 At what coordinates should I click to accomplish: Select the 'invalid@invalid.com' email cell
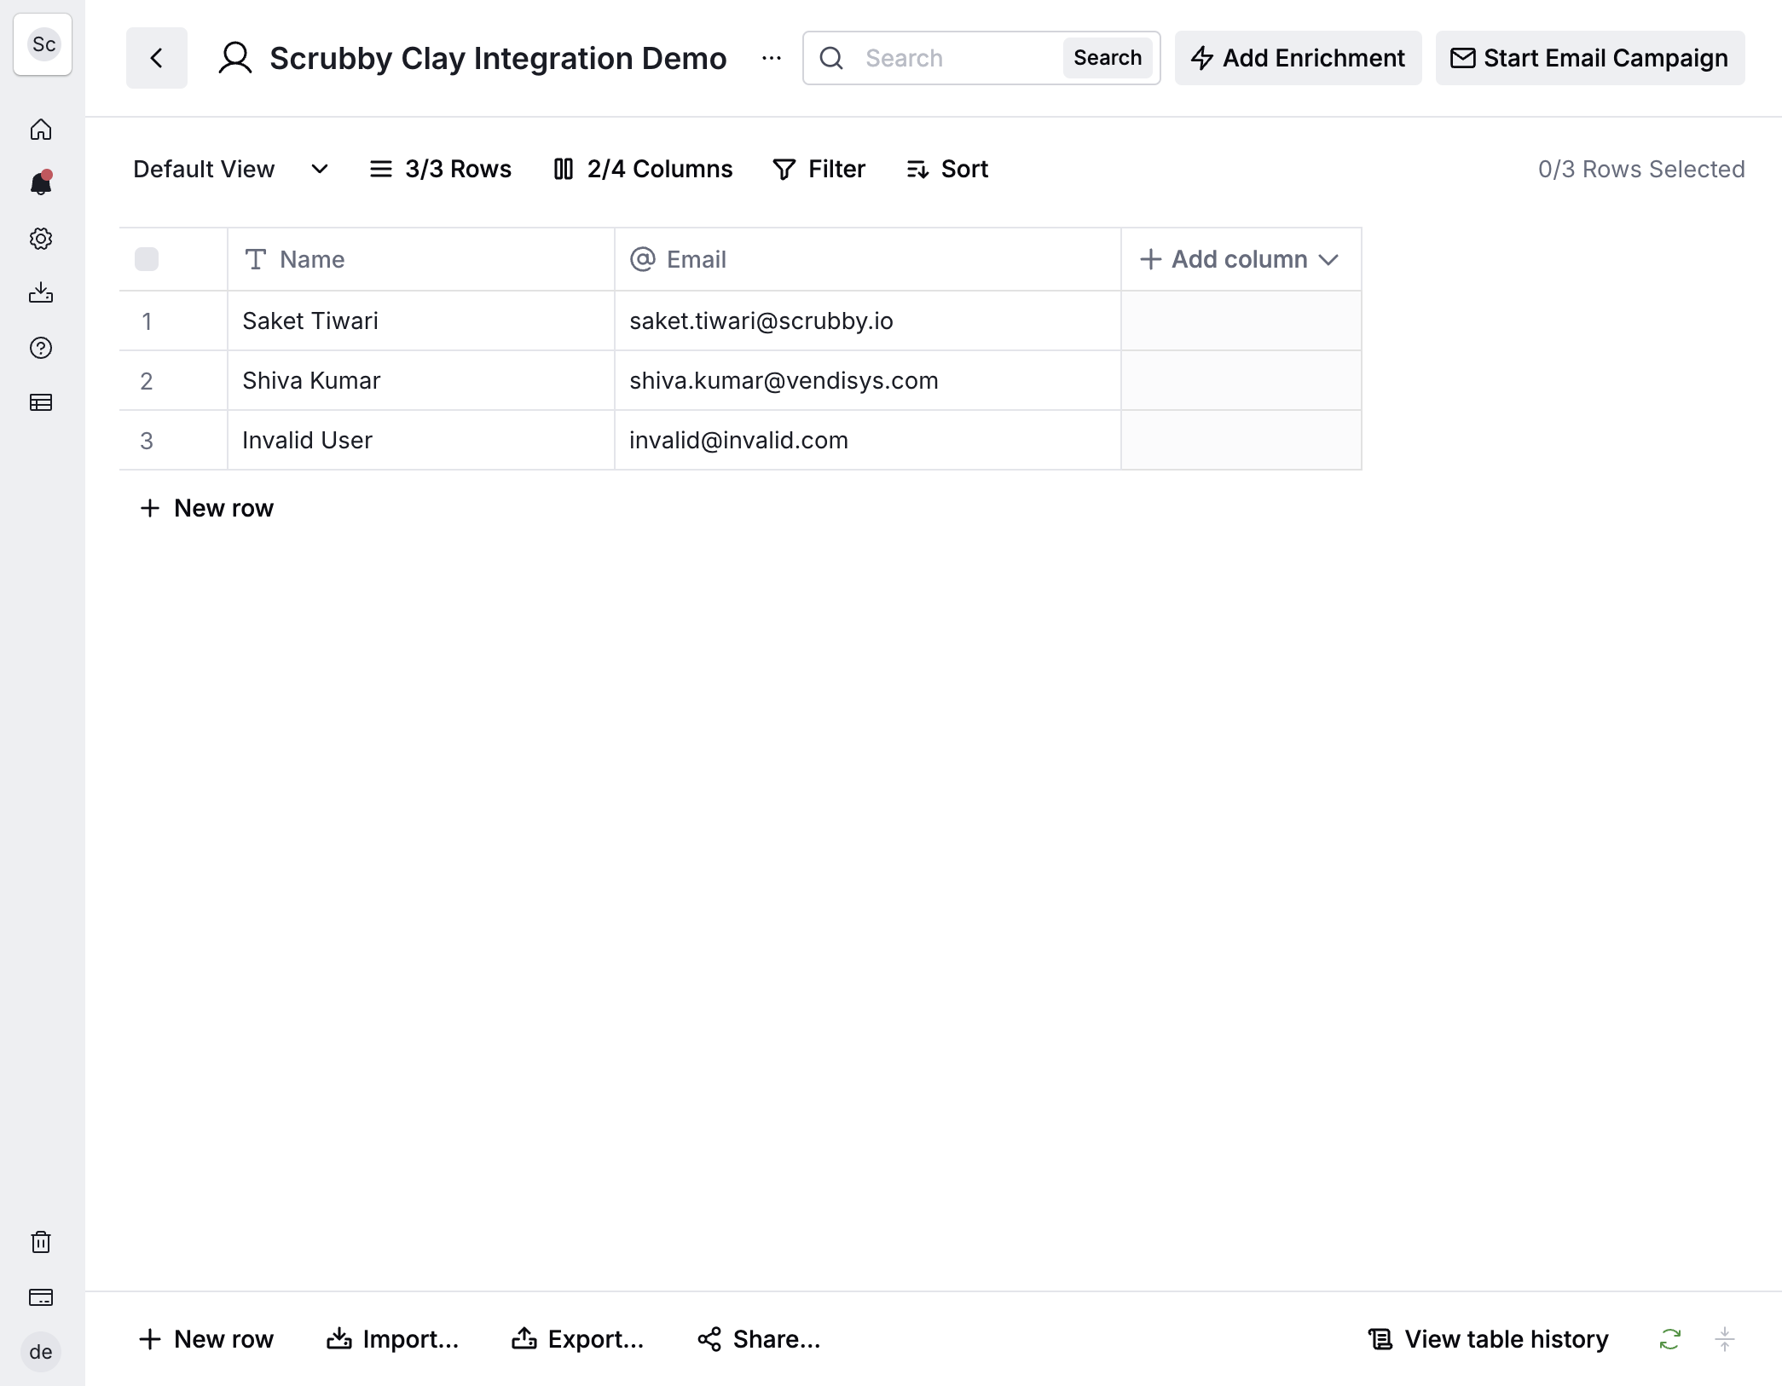point(868,440)
